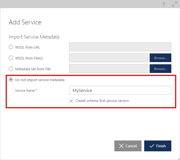Screen dimensions: 180x160
Task: Click the Service Name label text
Action: pos(25,91)
